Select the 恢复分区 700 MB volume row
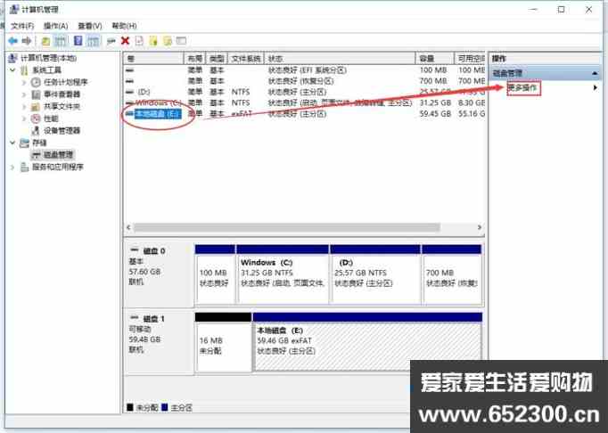This screenshot has width=608, height=433. (304, 81)
